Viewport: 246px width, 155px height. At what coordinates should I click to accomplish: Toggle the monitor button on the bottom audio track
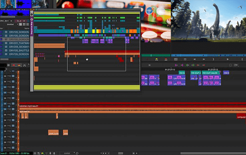point(13,148)
